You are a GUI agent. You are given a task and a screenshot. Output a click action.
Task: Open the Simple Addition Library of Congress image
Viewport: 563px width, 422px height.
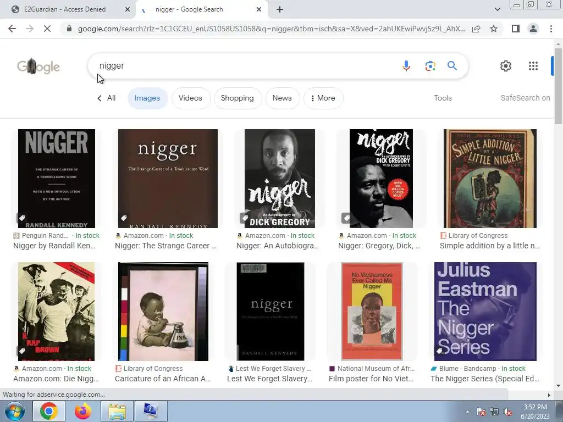click(490, 179)
